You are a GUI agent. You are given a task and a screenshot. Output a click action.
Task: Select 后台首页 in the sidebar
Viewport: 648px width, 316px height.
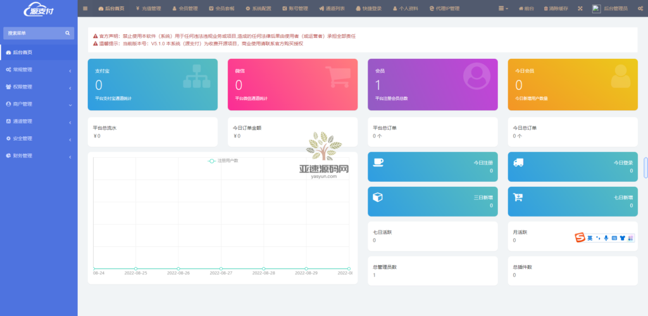39,53
